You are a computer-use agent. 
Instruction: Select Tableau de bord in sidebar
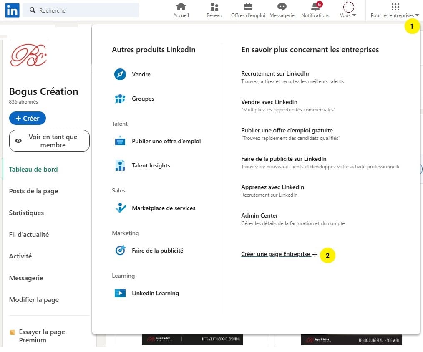click(33, 169)
